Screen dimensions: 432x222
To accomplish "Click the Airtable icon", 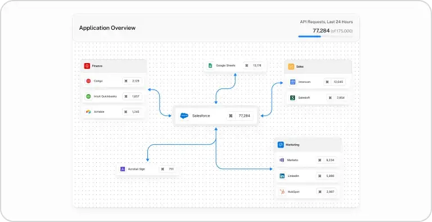I will coord(88,112).
